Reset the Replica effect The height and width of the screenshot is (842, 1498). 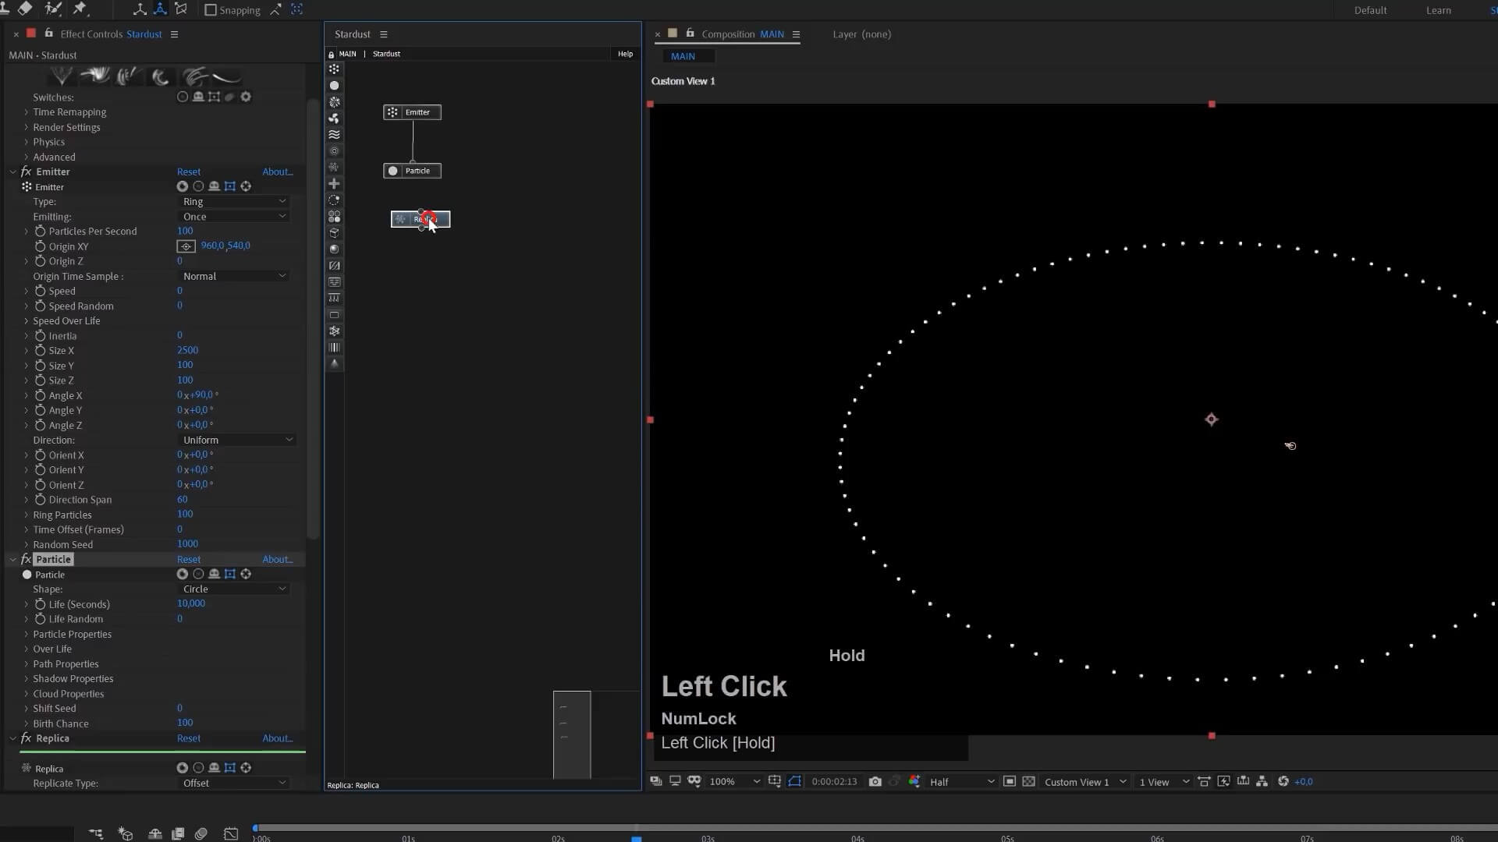(x=188, y=738)
